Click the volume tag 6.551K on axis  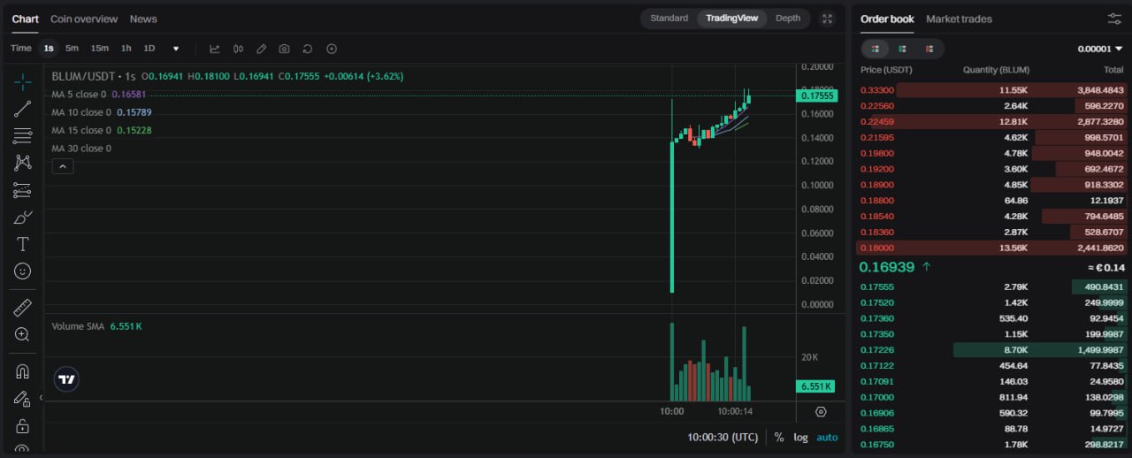(x=816, y=386)
